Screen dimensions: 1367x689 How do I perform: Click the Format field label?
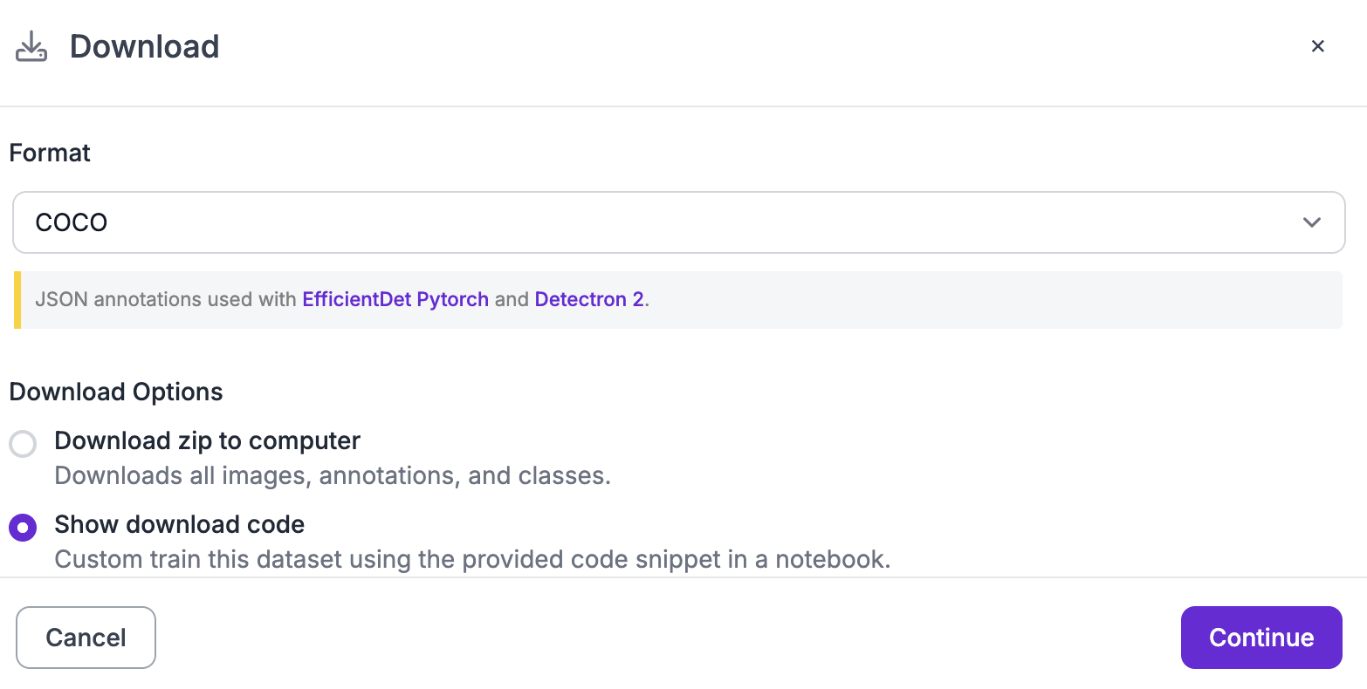point(50,153)
